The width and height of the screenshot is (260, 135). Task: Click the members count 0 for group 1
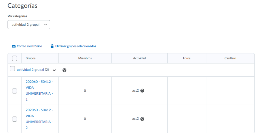click(85, 91)
